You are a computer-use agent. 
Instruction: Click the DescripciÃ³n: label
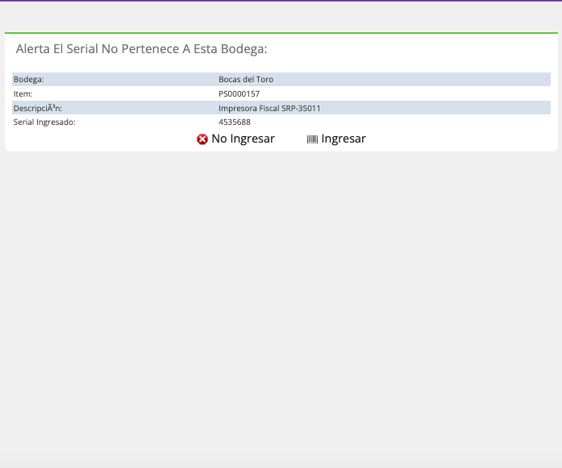[x=38, y=108]
